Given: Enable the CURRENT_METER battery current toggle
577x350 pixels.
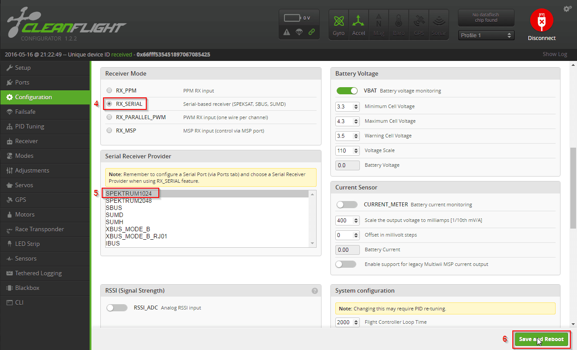Looking at the screenshot, I should coord(346,204).
